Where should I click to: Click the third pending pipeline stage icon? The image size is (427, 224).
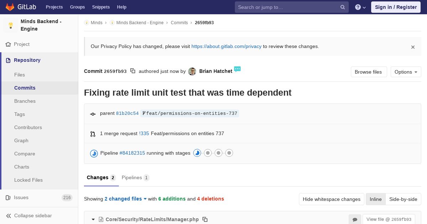point(218,153)
